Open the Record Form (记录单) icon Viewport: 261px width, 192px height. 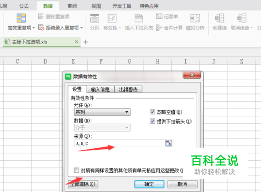coord(159,16)
